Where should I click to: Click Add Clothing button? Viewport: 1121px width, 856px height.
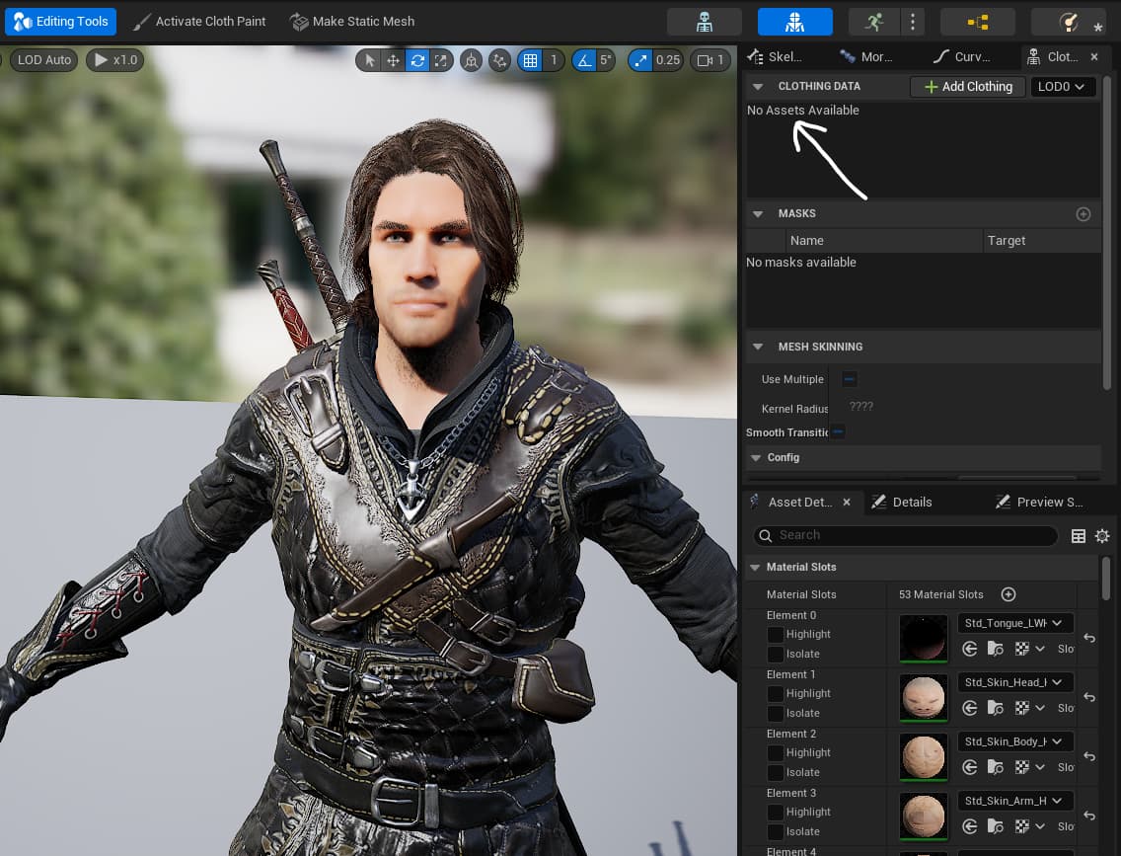coord(968,87)
